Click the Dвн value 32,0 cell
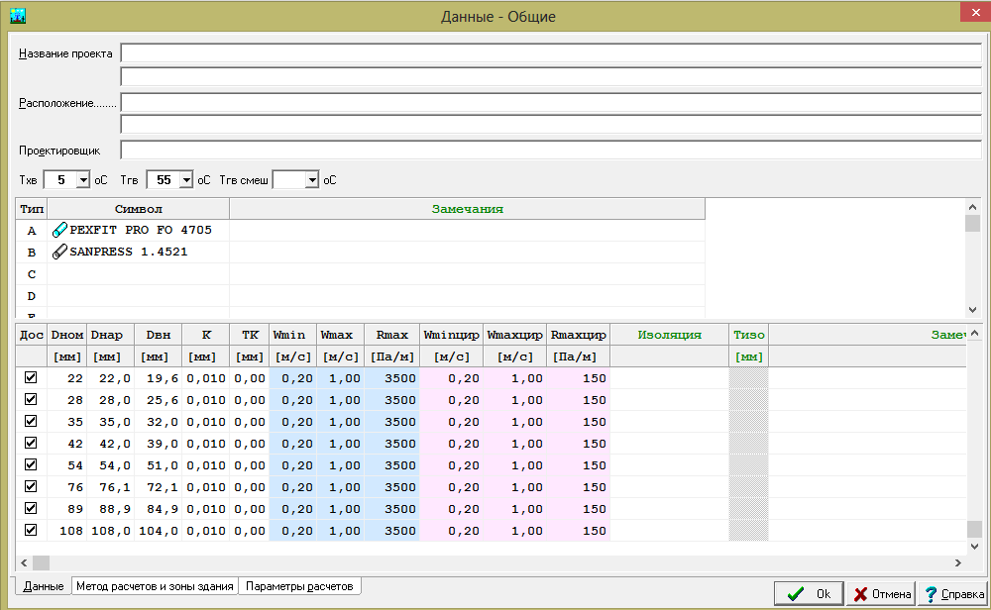This screenshot has height=610, width=991. (159, 422)
